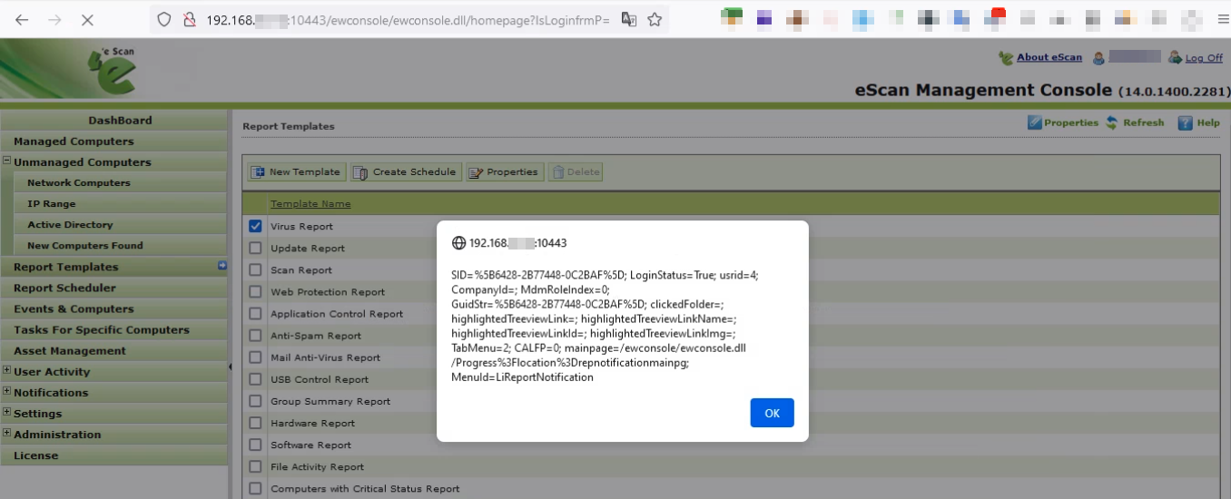Viewport: 1231px width, 499px height.
Task: Check the Mail Anti-Virus Report checkbox
Action: pyautogui.click(x=255, y=357)
